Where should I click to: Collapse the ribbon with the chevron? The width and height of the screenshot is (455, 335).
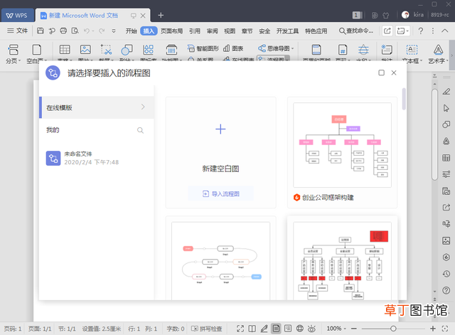tap(445, 31)
